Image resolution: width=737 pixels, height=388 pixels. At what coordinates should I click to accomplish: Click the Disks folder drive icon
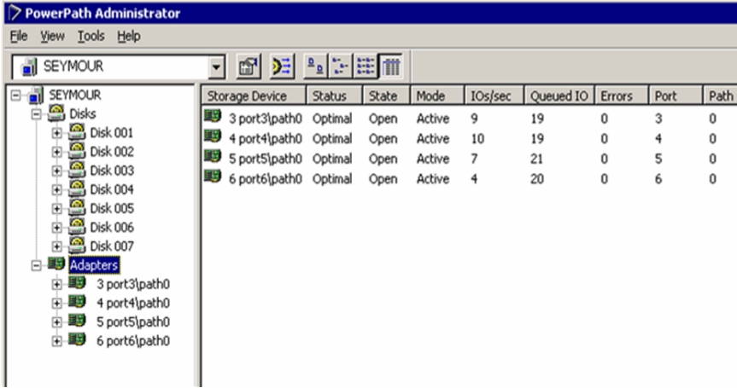pos(56,113)
